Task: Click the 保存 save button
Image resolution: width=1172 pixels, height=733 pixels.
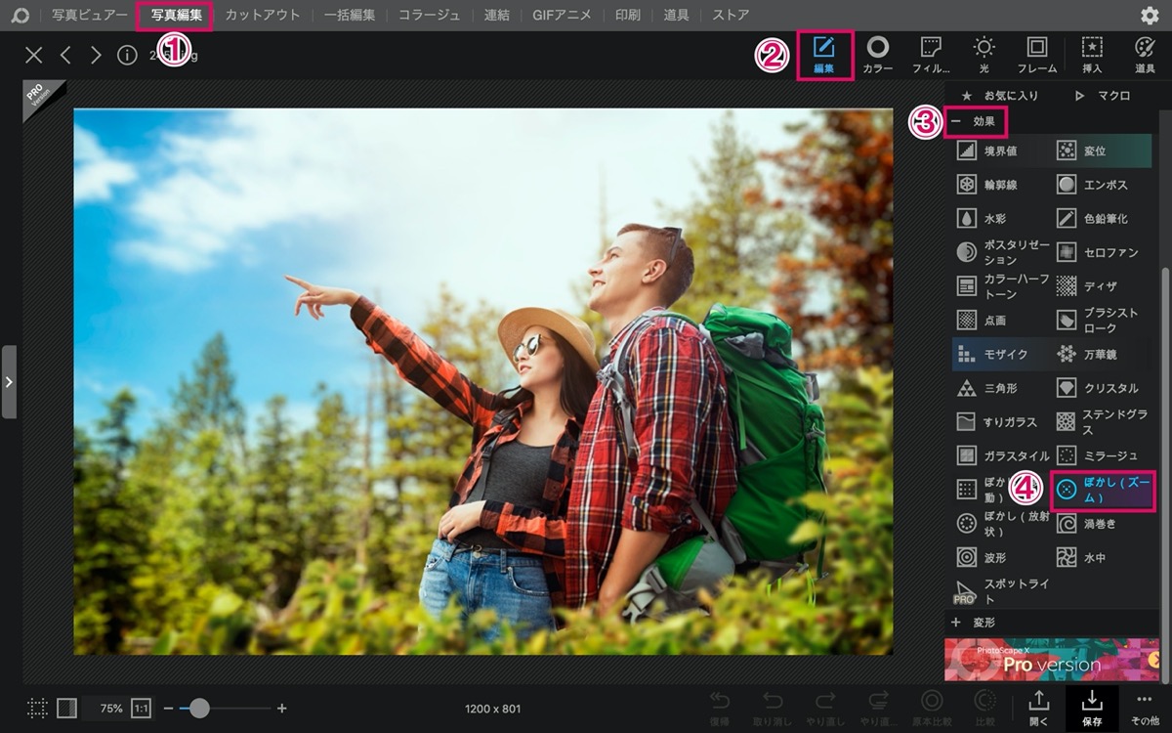Action: (x=1091, y=709)
